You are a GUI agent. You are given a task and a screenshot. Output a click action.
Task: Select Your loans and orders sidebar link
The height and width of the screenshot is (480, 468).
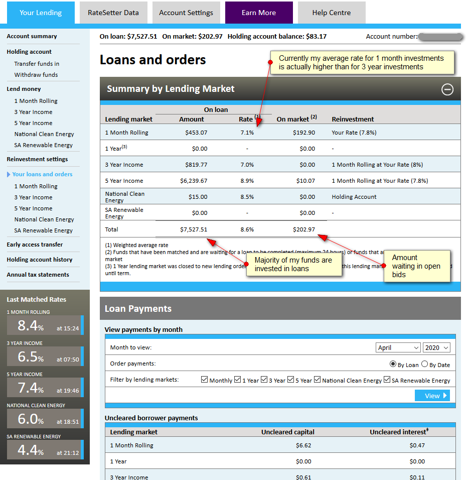(42, 174)
